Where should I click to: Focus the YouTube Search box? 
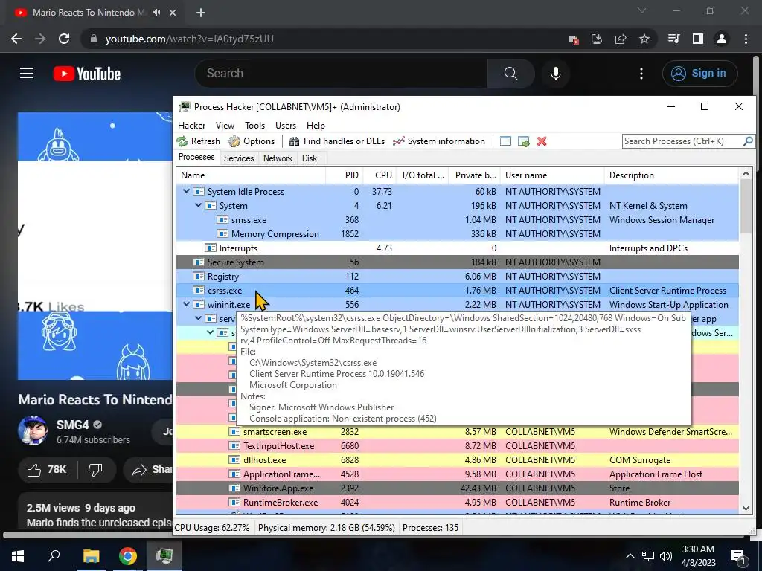(341, 74)
